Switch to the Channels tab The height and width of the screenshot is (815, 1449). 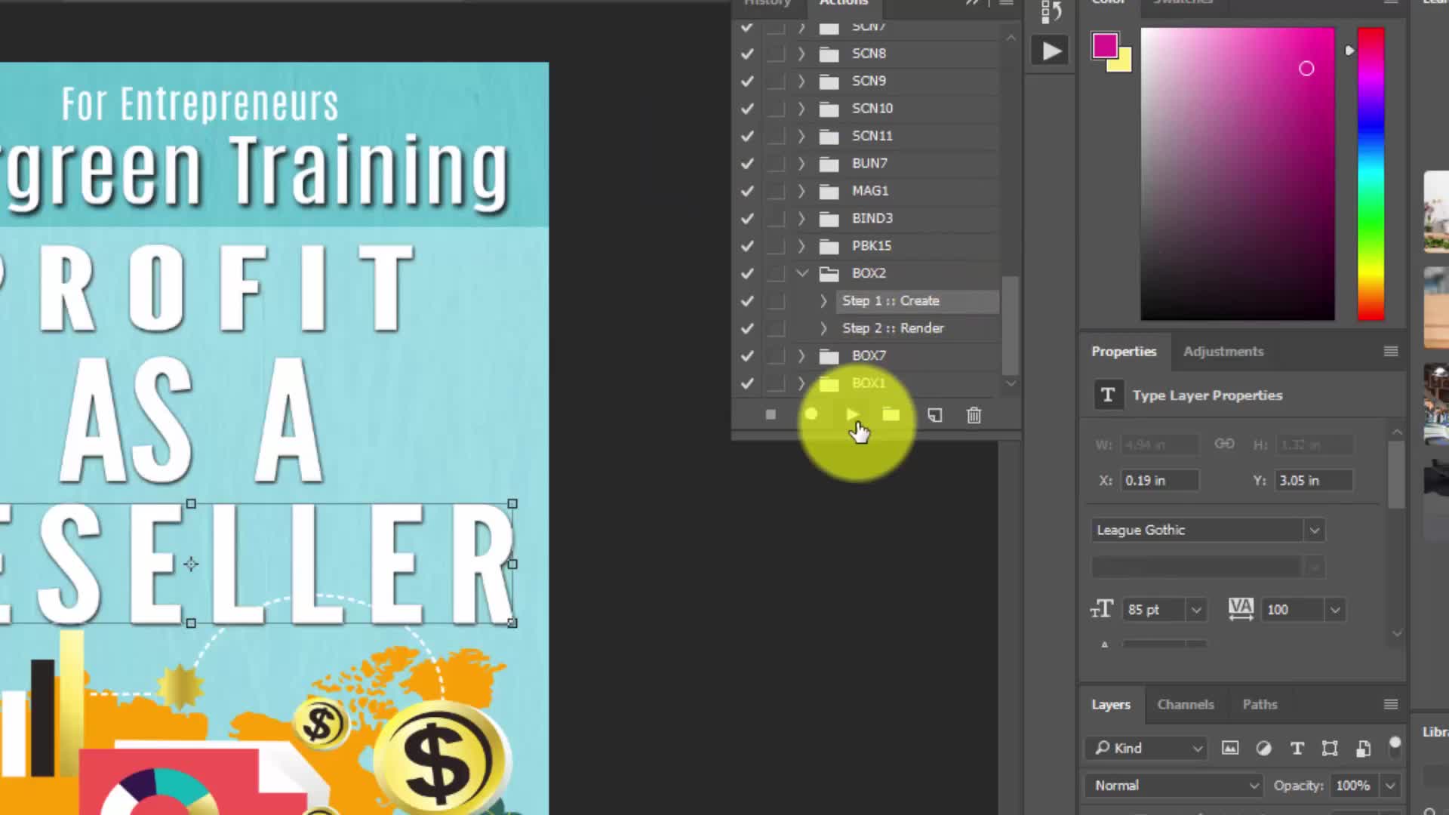1186,704
